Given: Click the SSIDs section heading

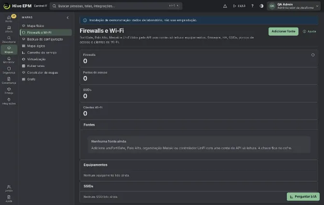Looking at the screenshot, I should (x=88, y=186).
